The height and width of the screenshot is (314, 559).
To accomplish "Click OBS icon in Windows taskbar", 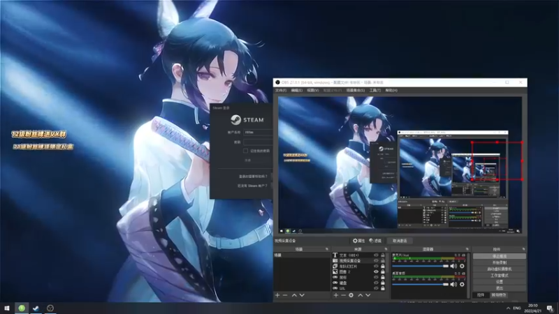I will coord(50,308).
